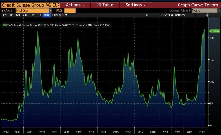This screenshot has height=135, width=221.
Task: Click the 2018 x-axis label
Action: 153,132
